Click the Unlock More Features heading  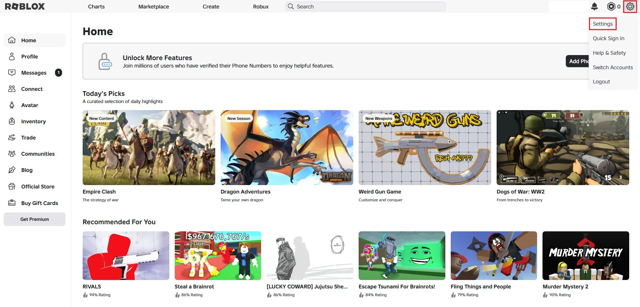[157, 58]
